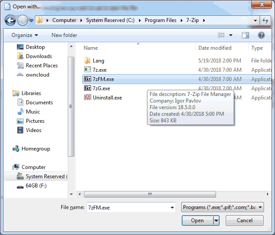This screenshot has width=275, height=235.
Task: Click the Back navigation arrow
Action: click(x=10, y=20)
